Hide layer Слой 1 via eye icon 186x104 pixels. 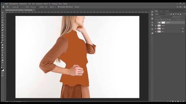point(156,29)
